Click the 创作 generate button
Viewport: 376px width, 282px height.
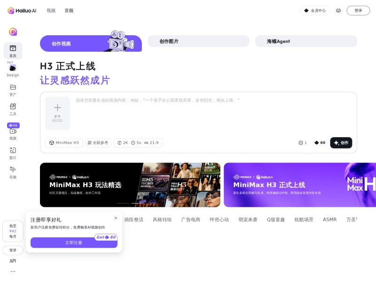click(x=341, y=143)
